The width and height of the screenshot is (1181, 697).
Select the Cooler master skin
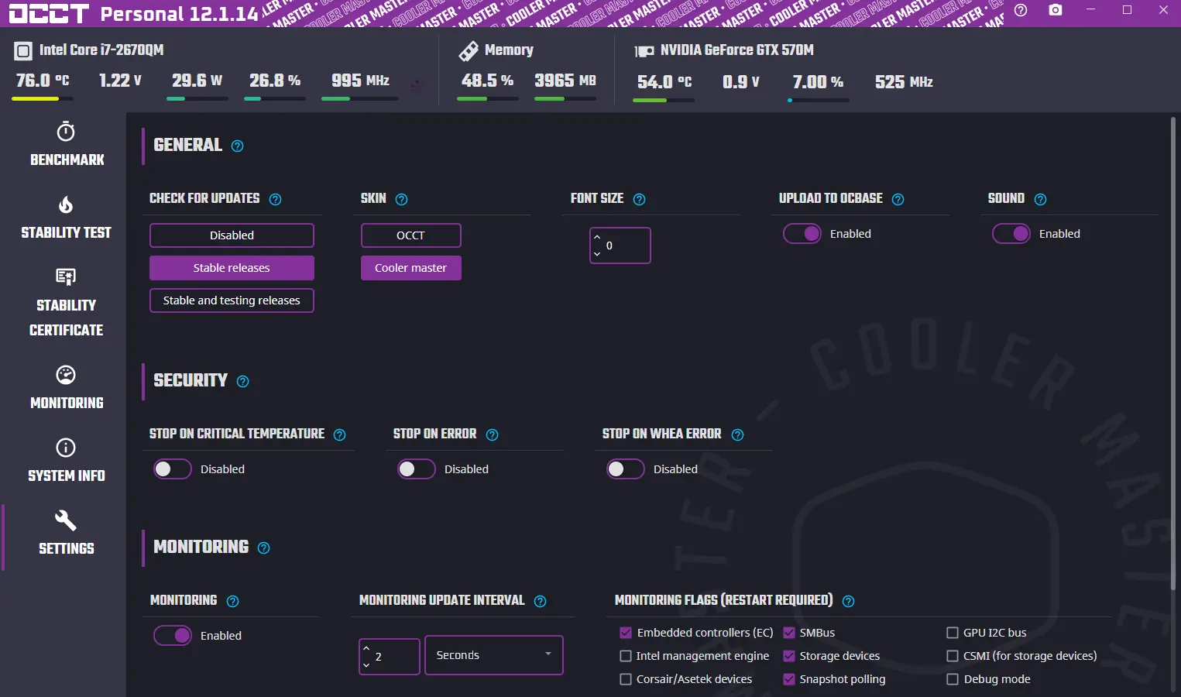point(411,268)
